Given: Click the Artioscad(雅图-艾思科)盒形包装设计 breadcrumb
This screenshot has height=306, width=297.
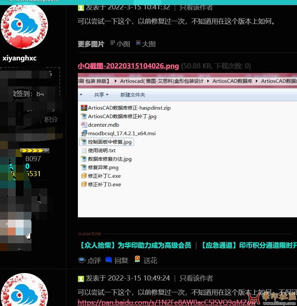Looking at the screenshot, I should click(162, 81).
